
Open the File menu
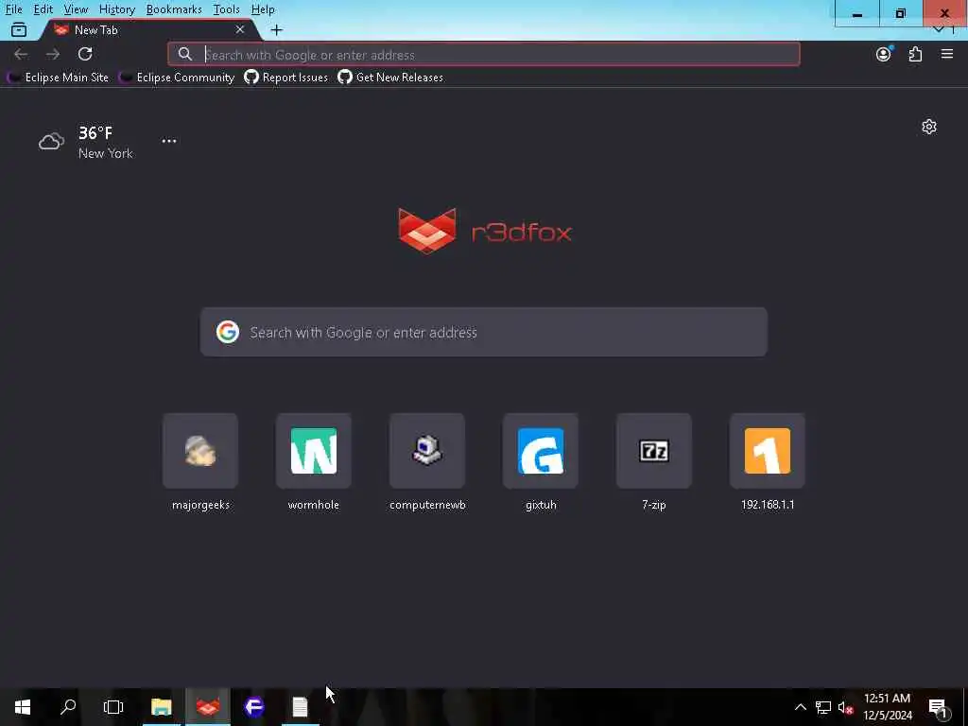click(x=13, y=9)
